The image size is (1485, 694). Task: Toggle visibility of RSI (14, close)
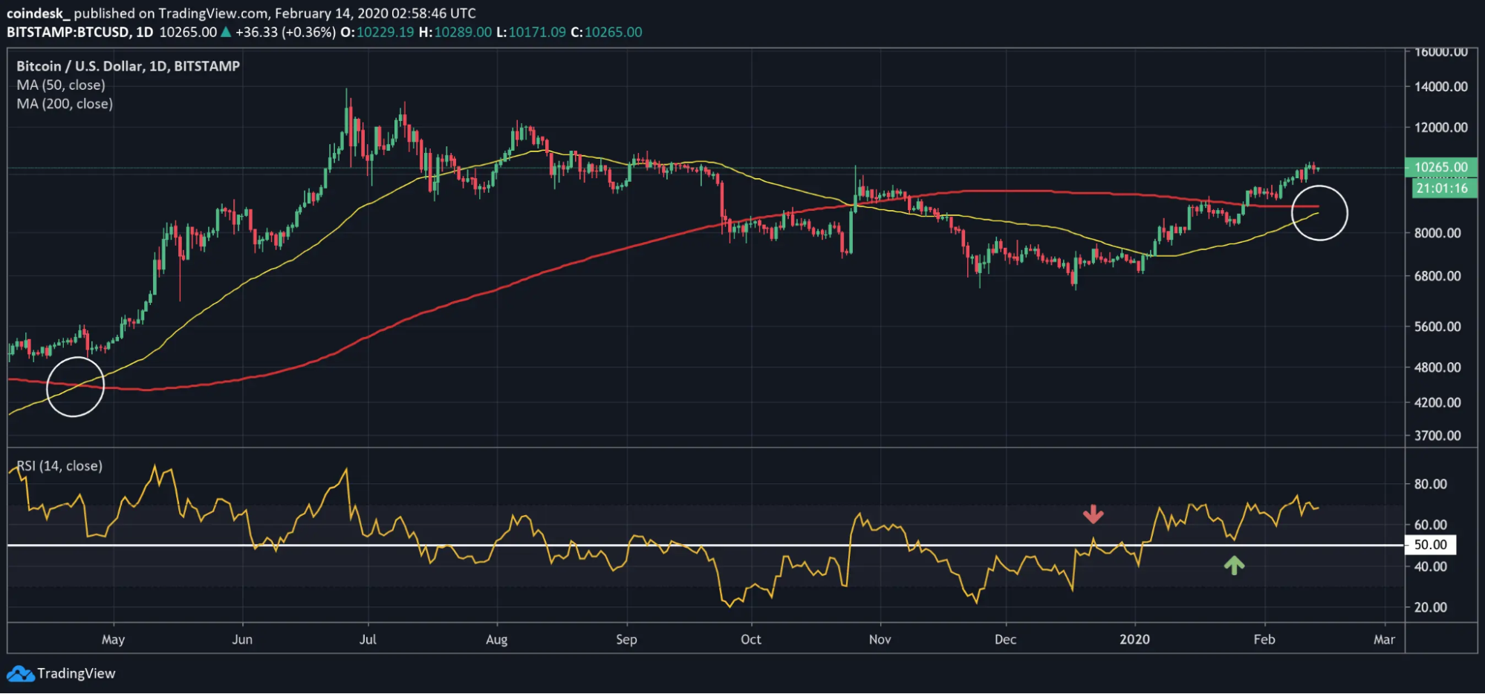point(58,466)
